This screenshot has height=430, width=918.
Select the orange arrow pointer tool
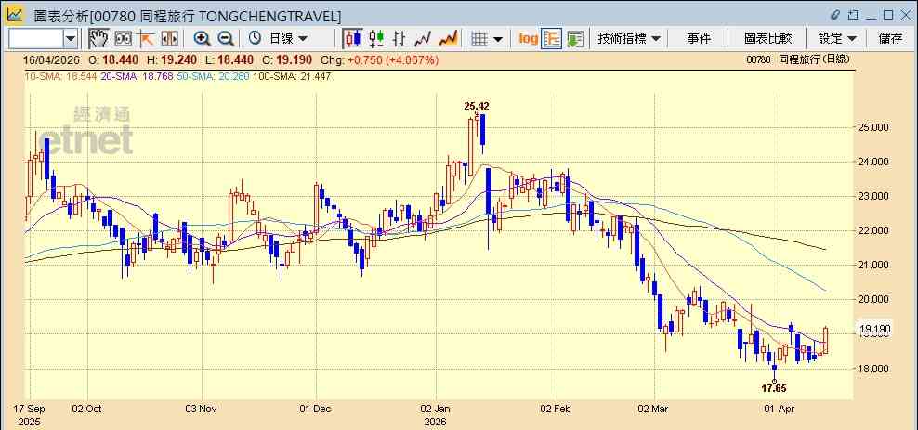pyautogui.click(x=145, y=39)
